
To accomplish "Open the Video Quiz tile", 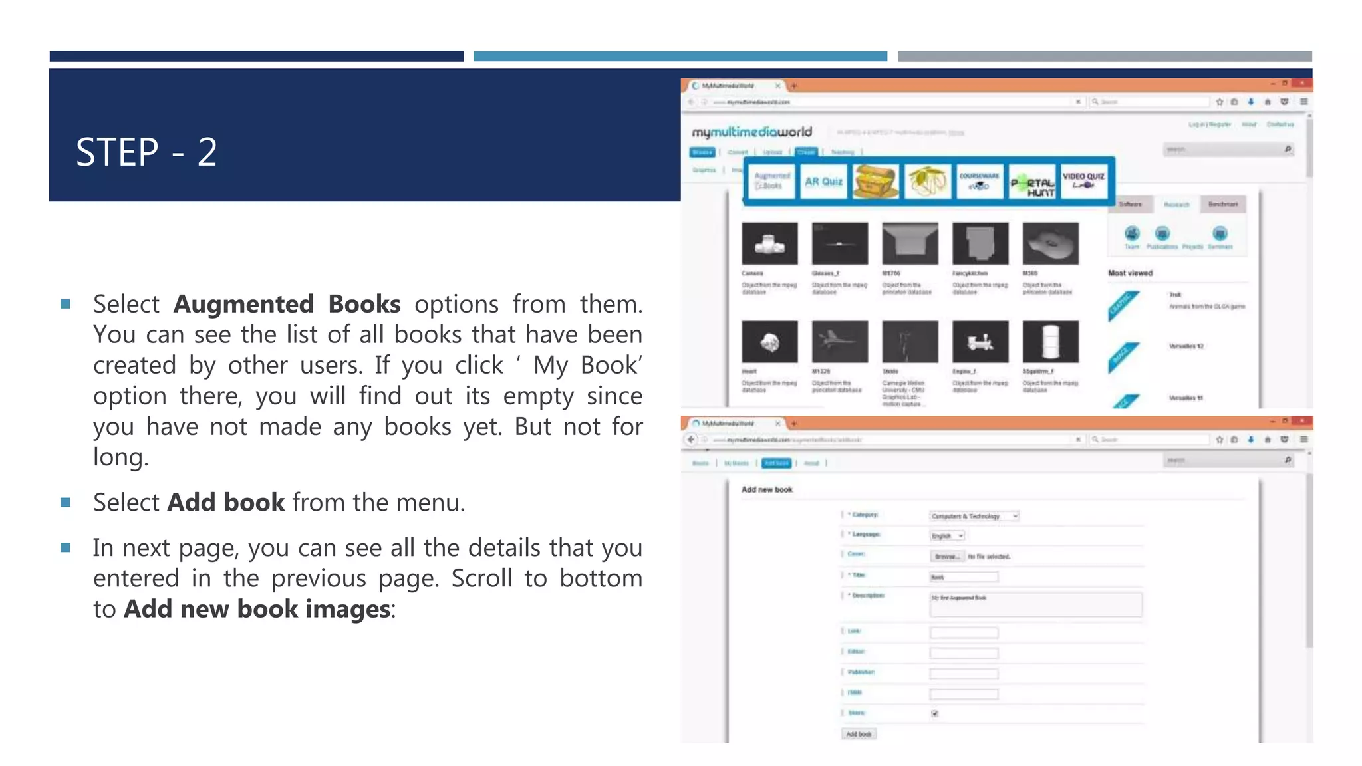I will tap(1083, 181).
